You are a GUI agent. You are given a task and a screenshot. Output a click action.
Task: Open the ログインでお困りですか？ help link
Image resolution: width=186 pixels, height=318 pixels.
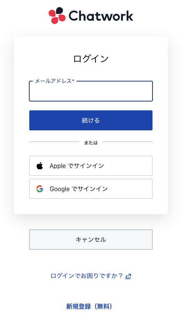click(87, 276)
